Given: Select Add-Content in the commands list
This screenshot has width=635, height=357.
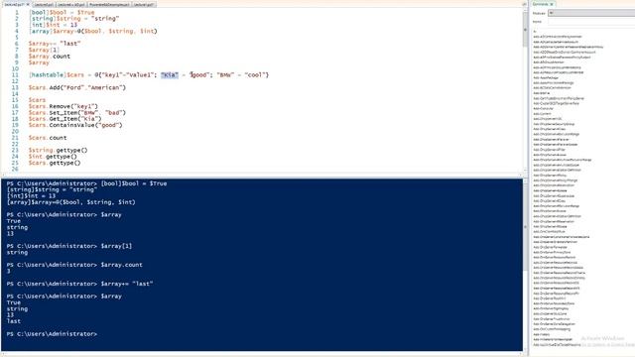Looking at the screenshot, I should pos(543,114).
